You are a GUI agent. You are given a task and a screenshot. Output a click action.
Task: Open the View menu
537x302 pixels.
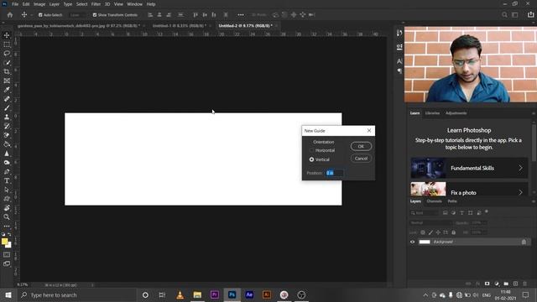[118, 4]
